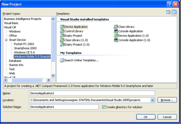Select Starter Kits project type
The height and width of the screenshot is (124, 181).
click(x=16, y=65)
